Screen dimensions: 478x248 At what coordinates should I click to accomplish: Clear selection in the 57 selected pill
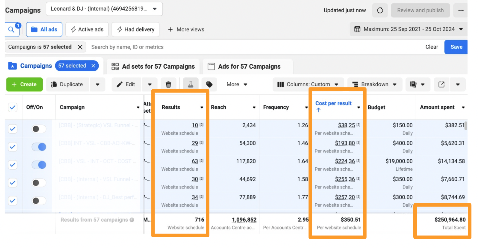pos(93,66)
